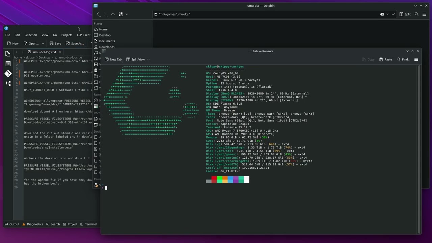Click Konsole terminal prompt area
This screenshot has width=432, height=243.
(106, 188)
